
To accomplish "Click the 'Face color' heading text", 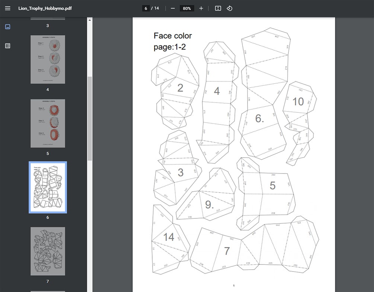I will (173, 36).
